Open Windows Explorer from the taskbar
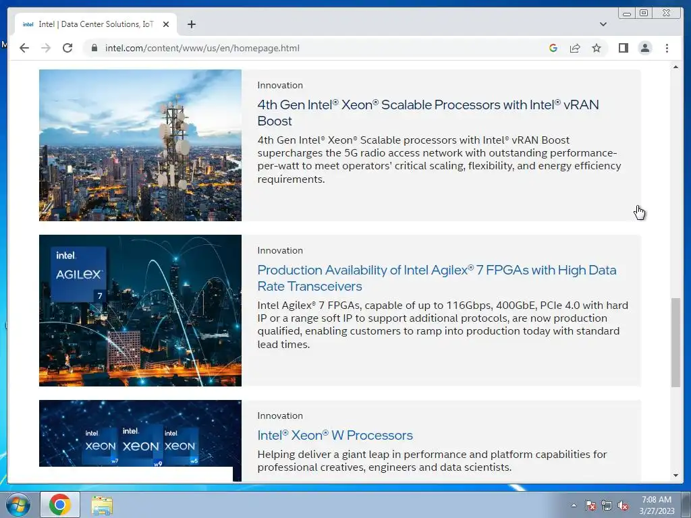The width and height of the screenshot is (691, 518). [102, 505]
